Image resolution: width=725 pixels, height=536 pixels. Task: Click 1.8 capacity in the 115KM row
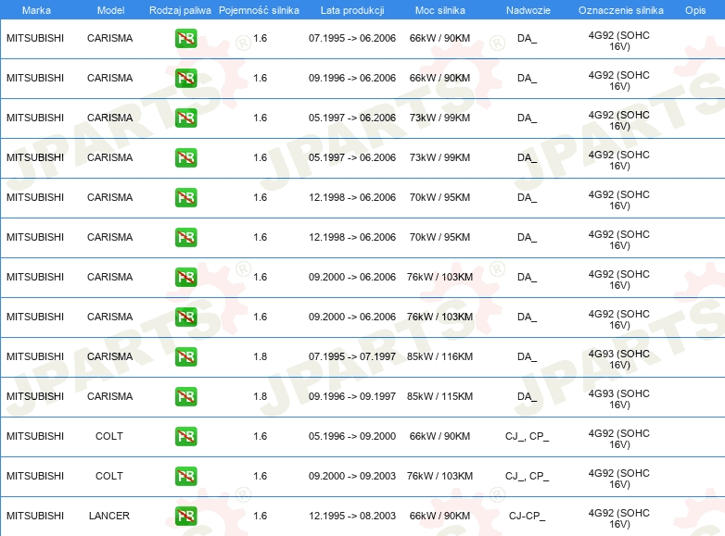pos(260,396)
